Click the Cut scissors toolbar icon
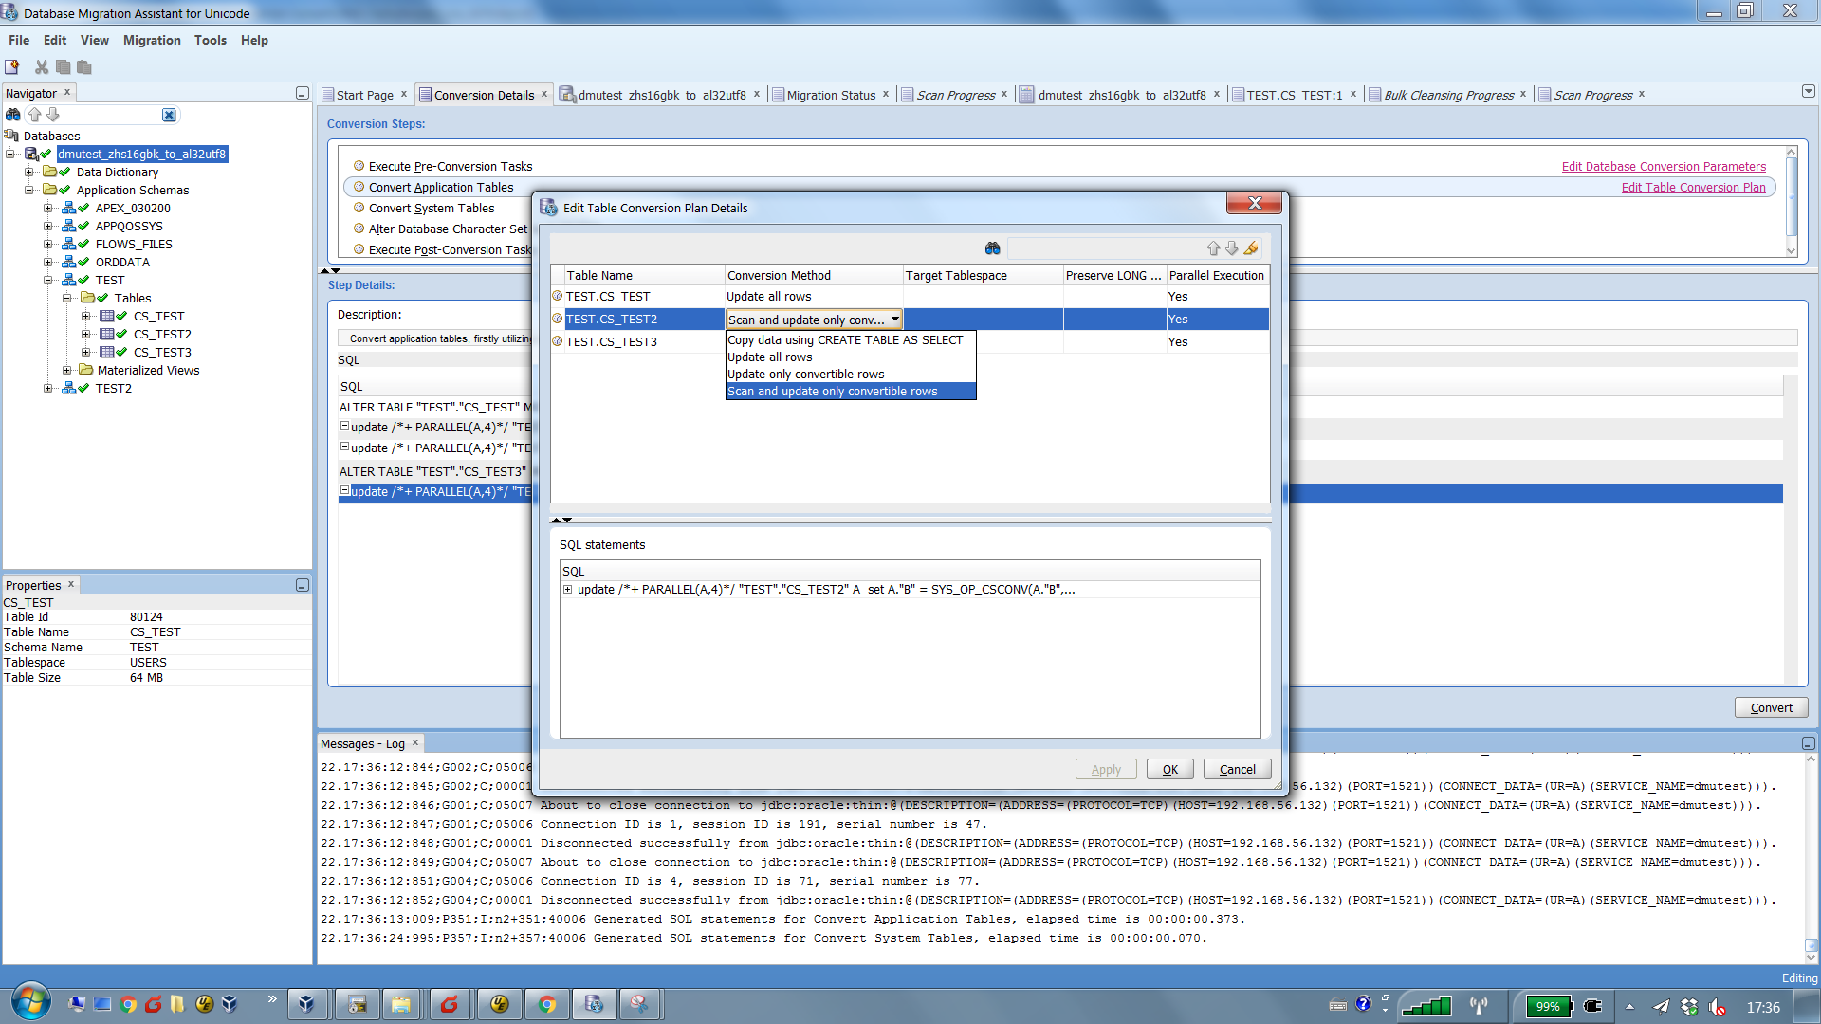Image resolution: width=1821 pixels, height=1024 pixels. (x=42, y=66)
